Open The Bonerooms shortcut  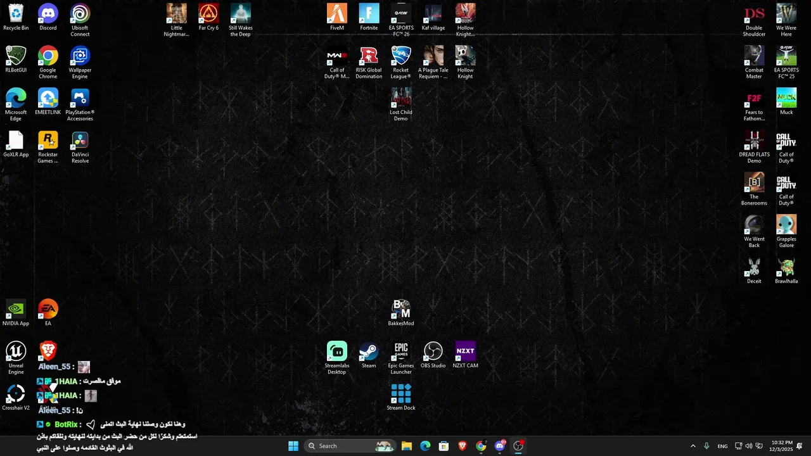click(x=754, y=189)
